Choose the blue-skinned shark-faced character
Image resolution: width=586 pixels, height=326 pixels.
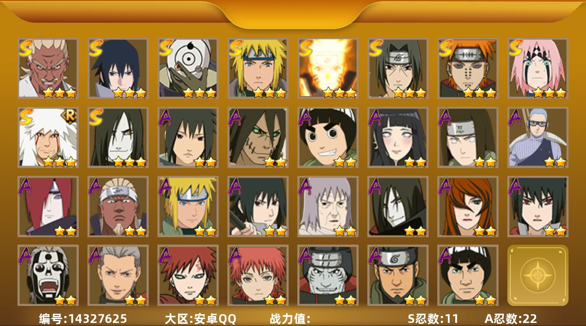tap(328, 275)
